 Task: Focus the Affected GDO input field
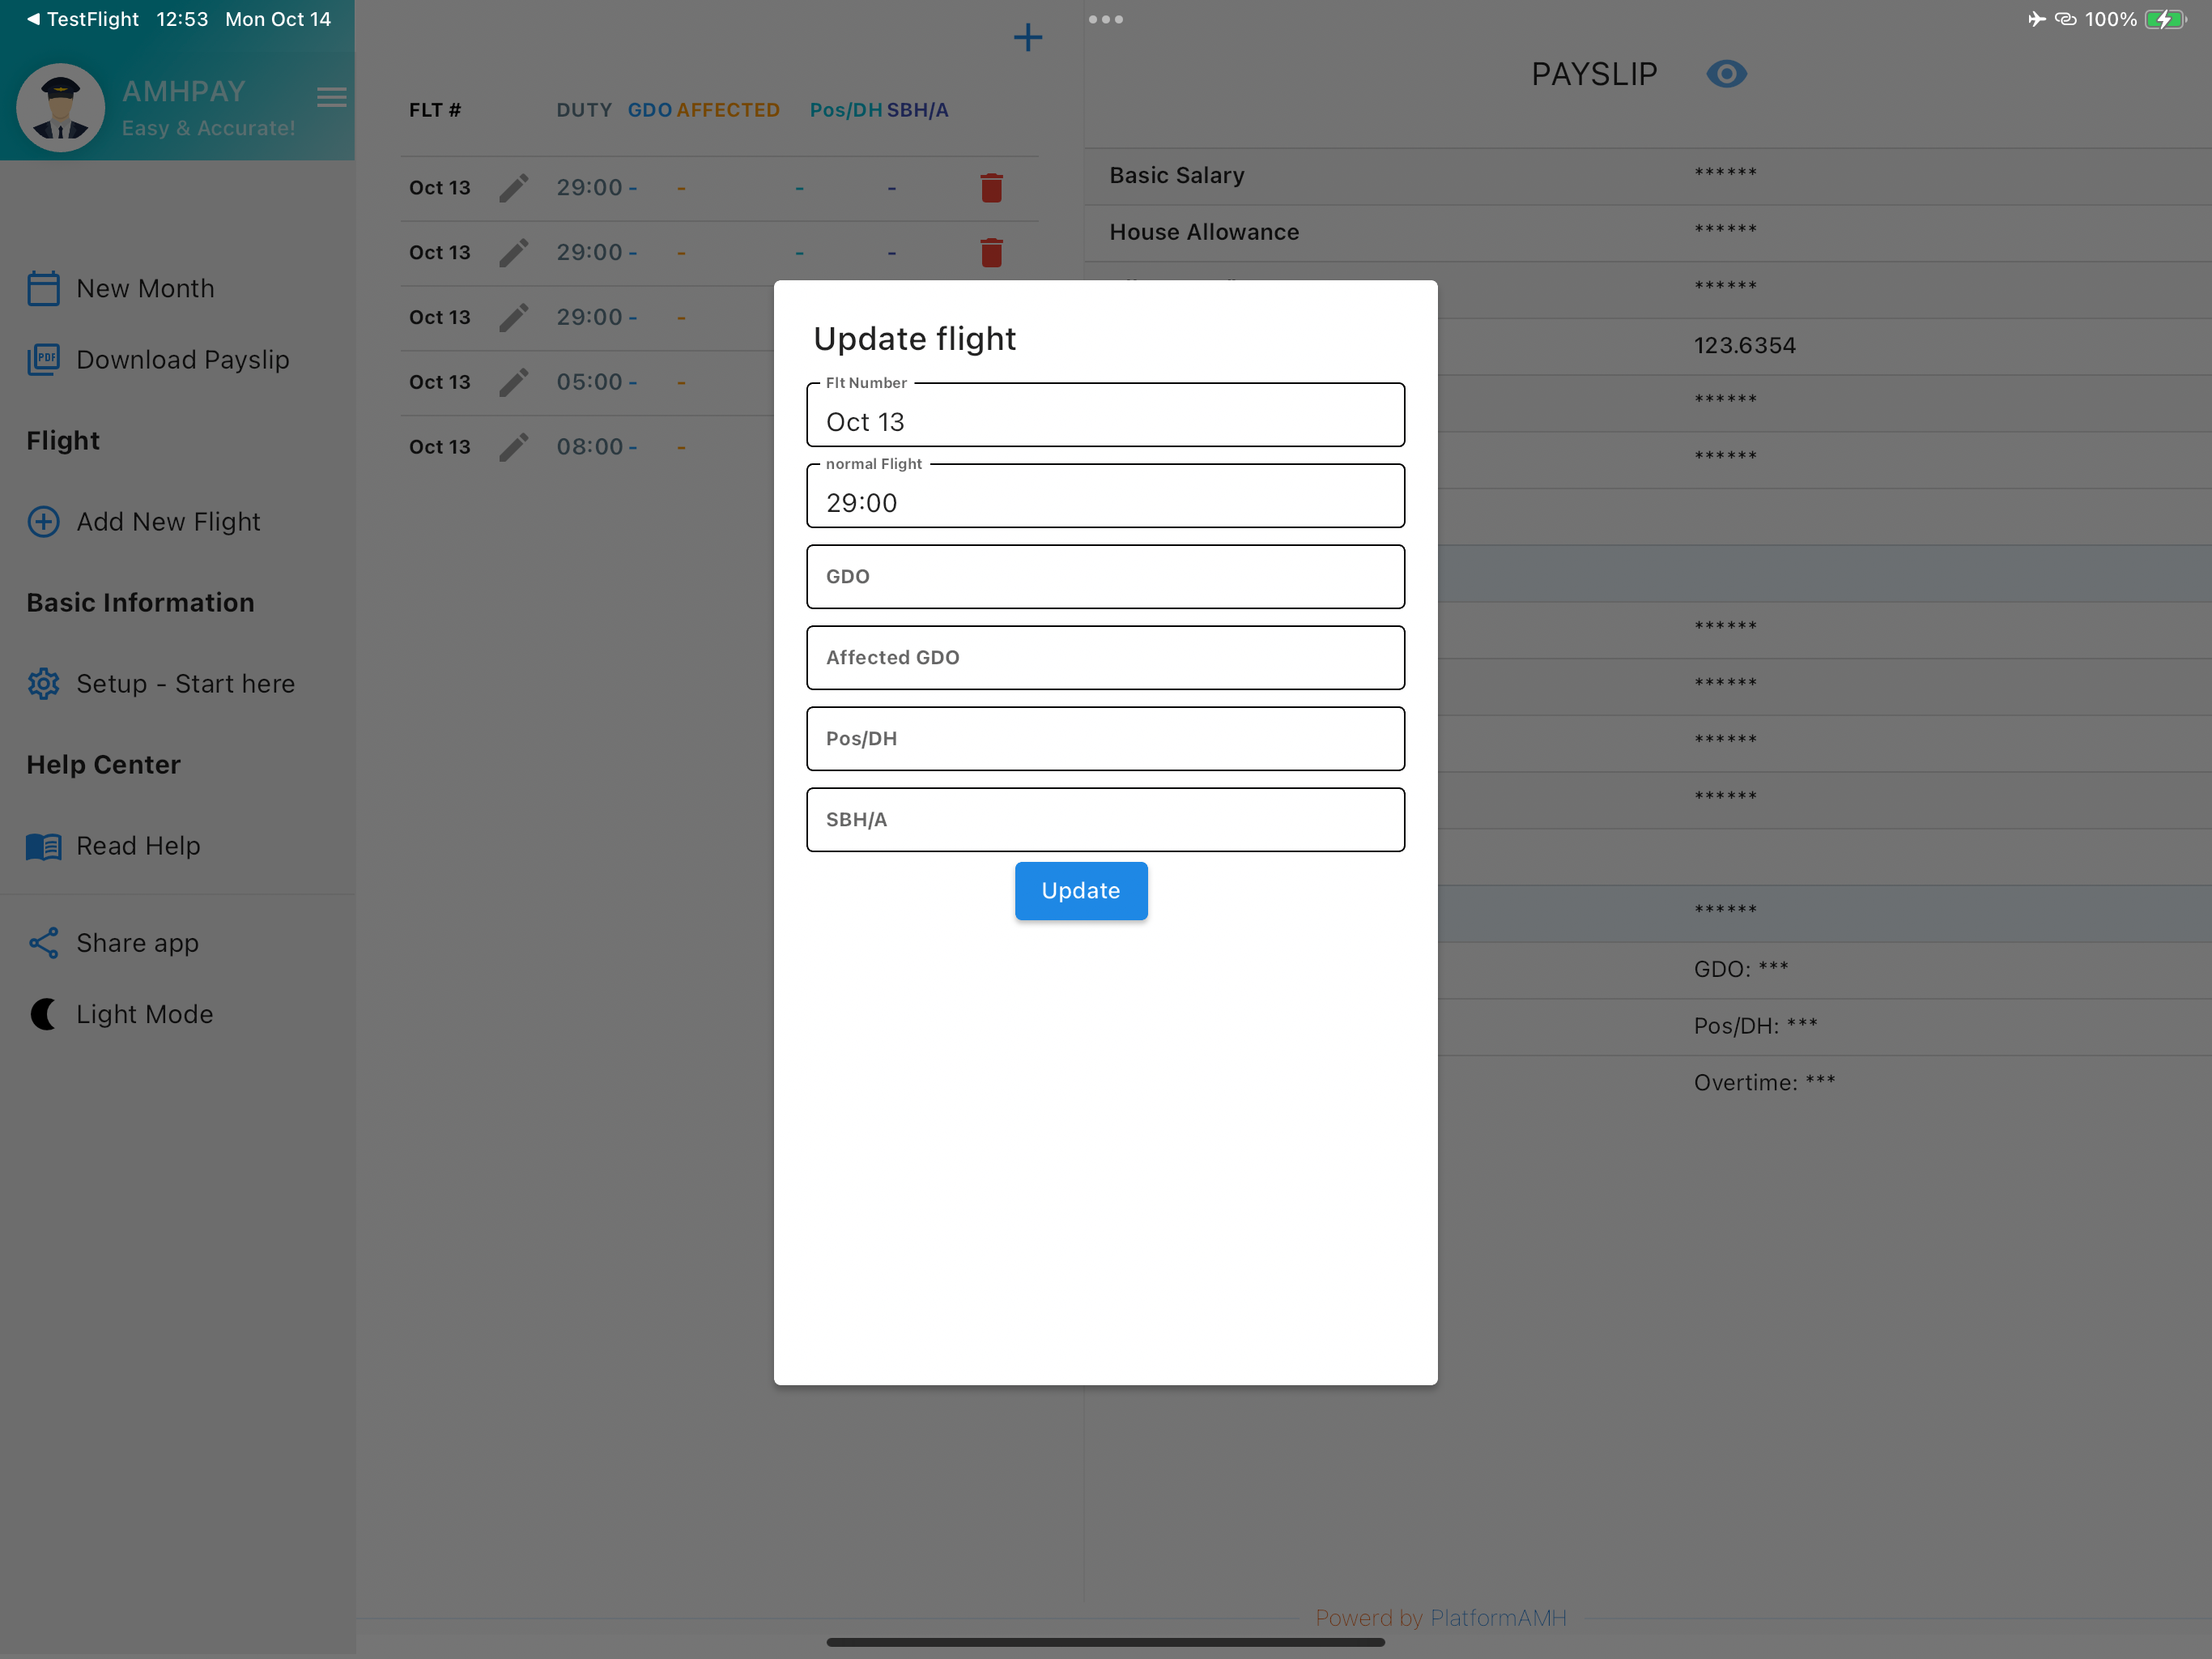1105,658
